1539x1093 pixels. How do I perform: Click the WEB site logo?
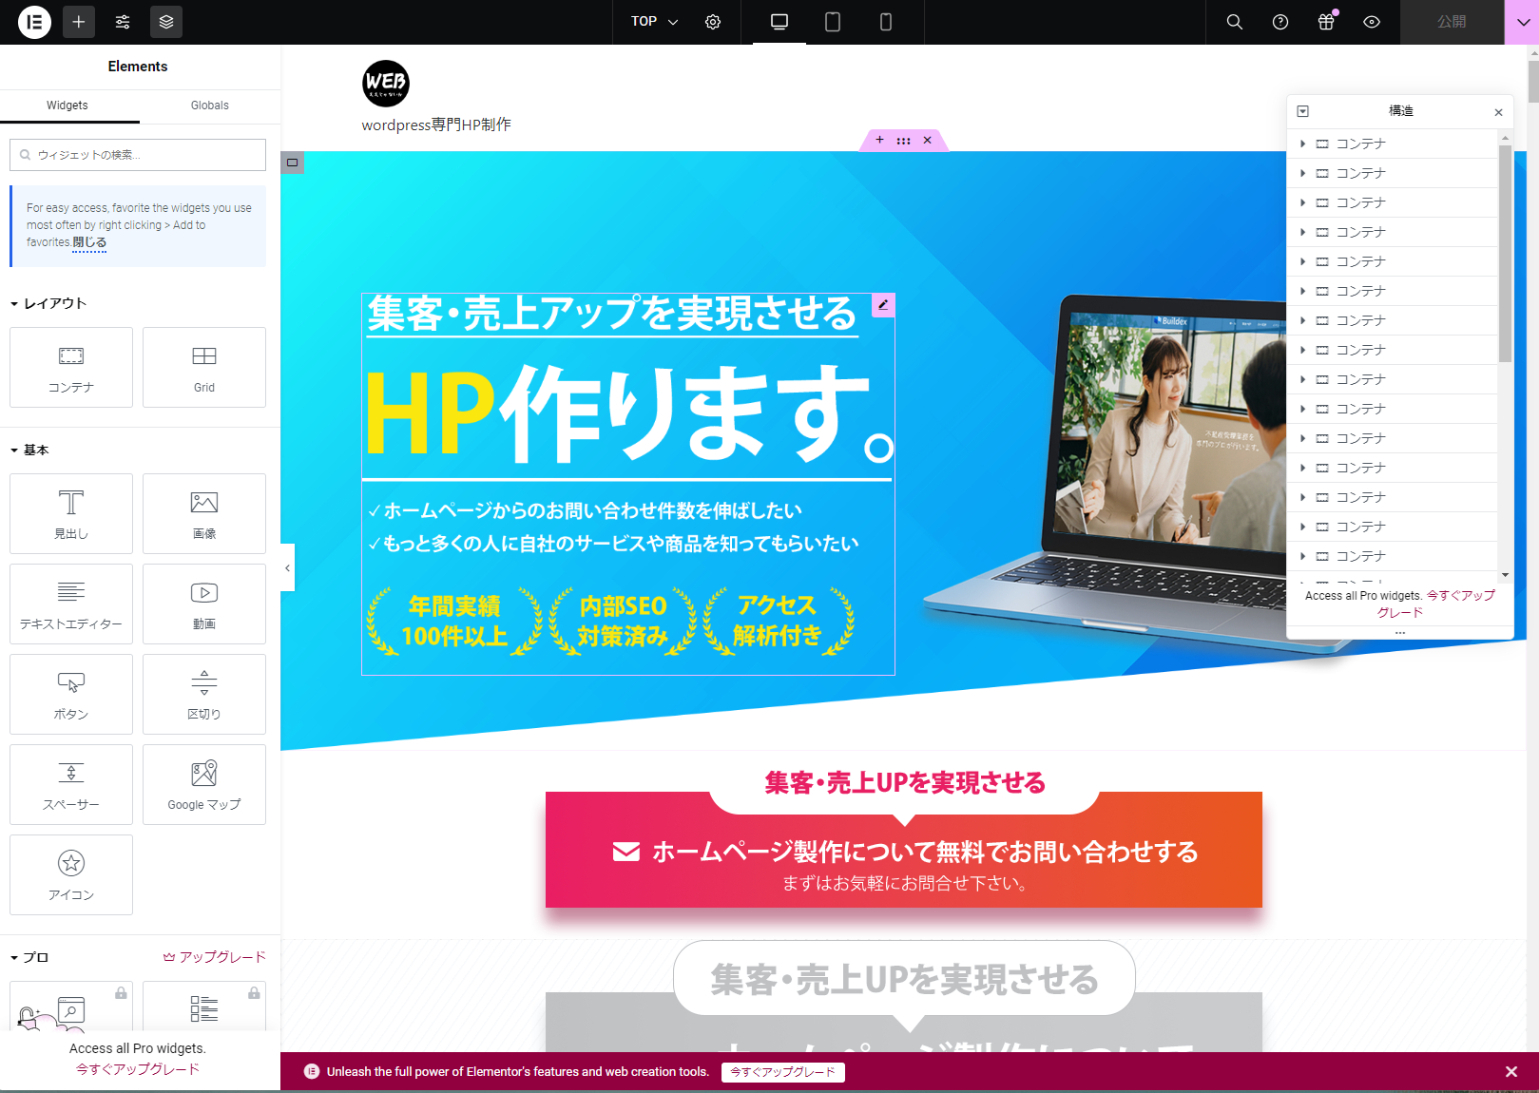(x=386, y=84)
